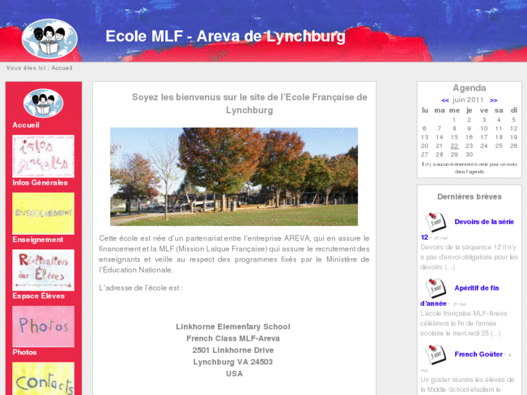Screen dimensions: 527x395
Task: Click the Agenda heading
Action: point(469,88)
